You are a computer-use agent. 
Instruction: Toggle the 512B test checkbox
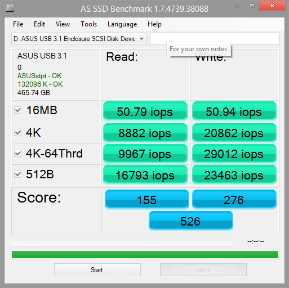tap(18, 174)
